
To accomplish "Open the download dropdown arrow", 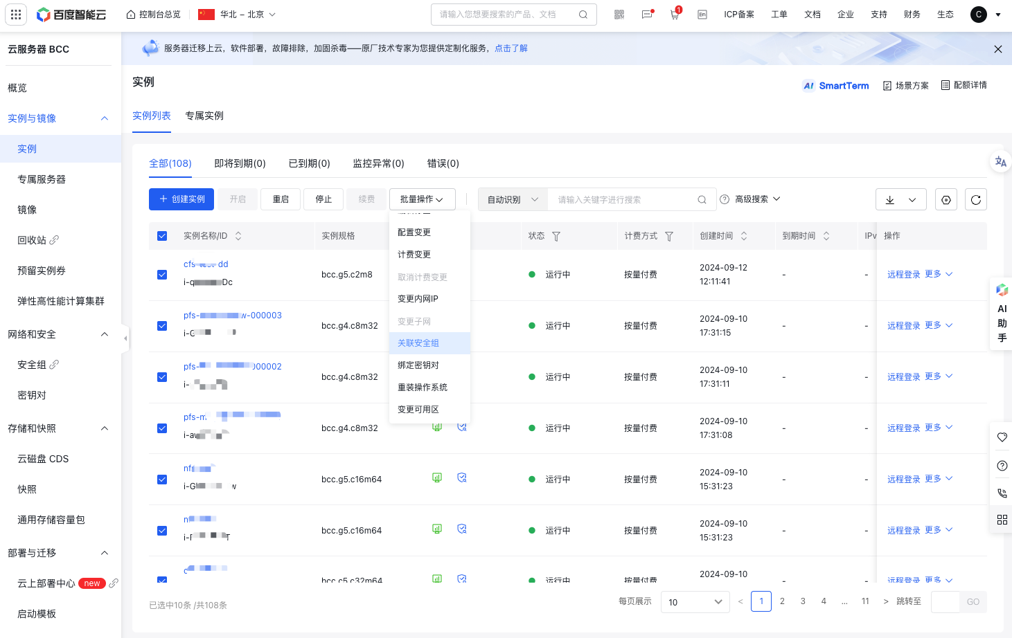I will click(x=912, y=199).
